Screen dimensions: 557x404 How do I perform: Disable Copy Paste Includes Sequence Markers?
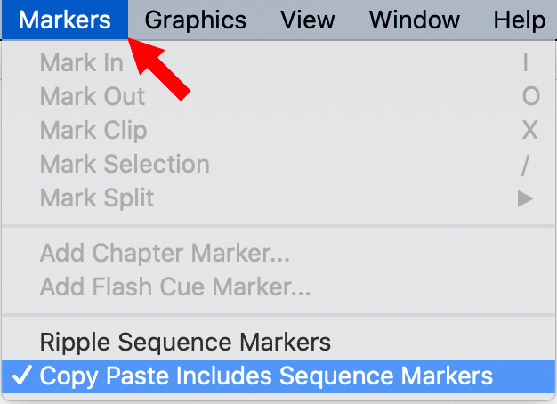click(266, 376)
